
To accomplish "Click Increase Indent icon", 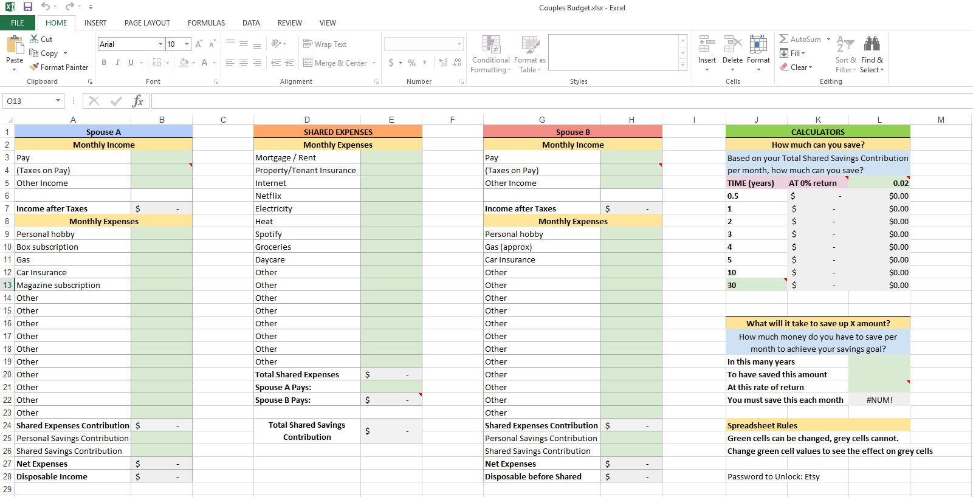I will pyautogui.click(x=289, y=63).
